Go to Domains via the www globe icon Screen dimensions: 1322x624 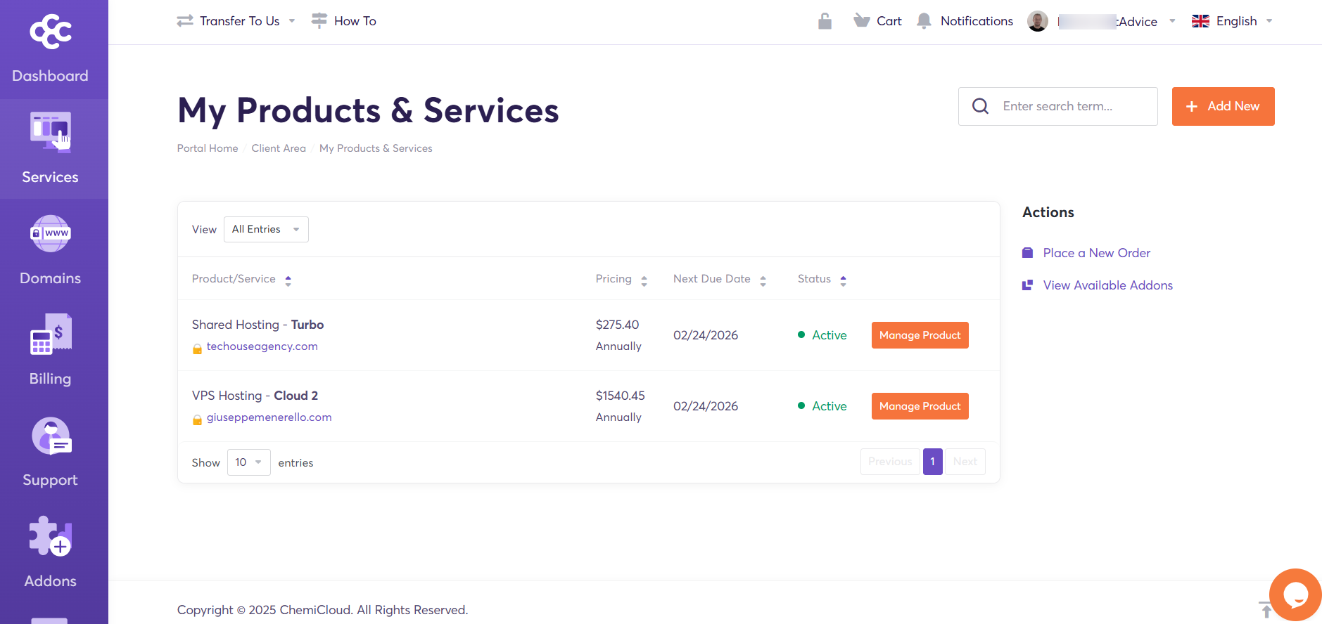click(50, 233)
